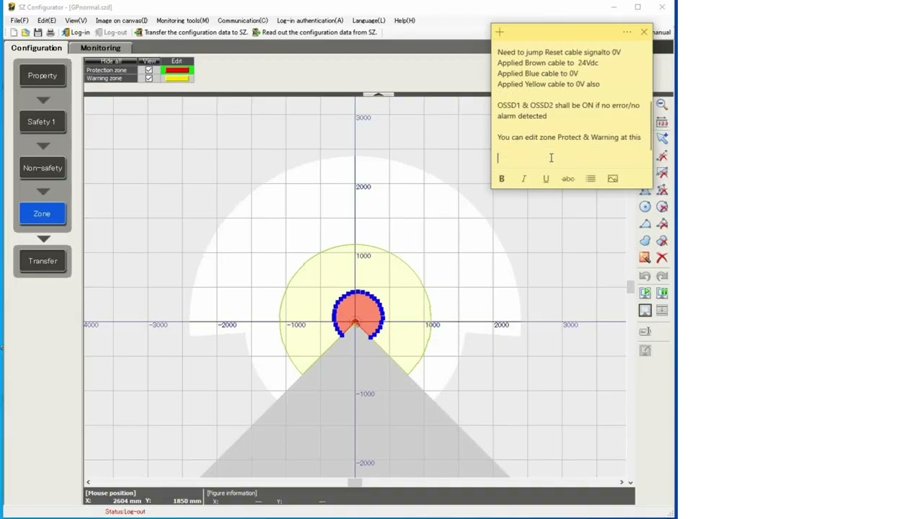Click the zoom out magnifier icon

(662, 105)
